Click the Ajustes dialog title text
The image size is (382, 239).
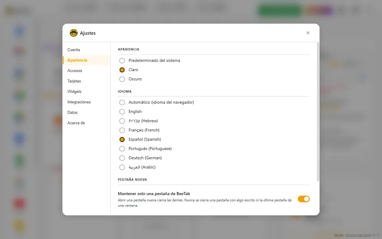click(x=88, y=33)
